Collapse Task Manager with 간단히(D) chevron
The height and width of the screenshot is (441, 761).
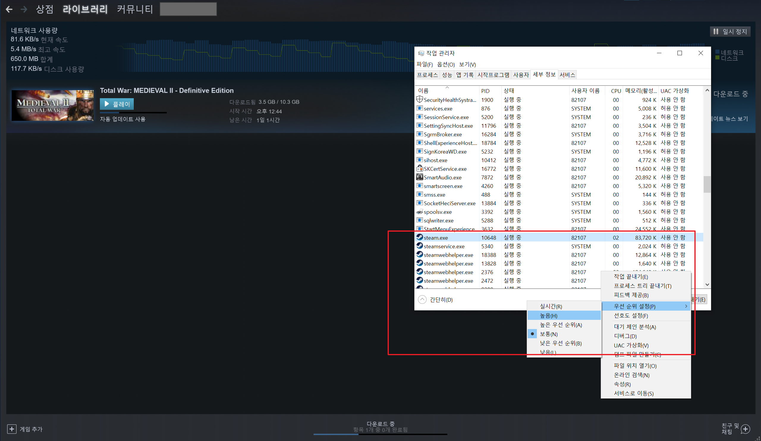point(422,300)
